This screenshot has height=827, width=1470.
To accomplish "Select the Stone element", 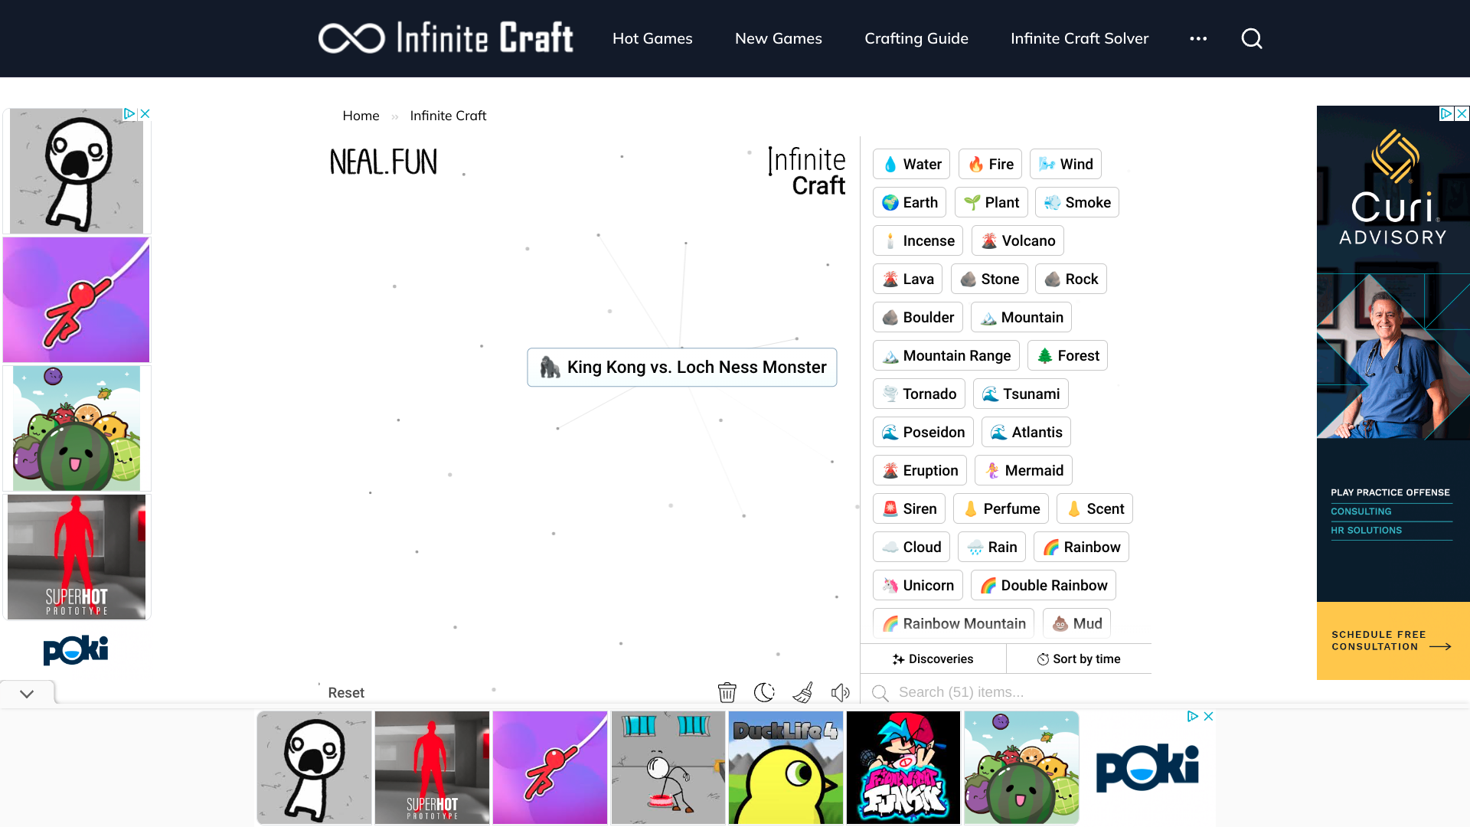I will tap(989, 279).
